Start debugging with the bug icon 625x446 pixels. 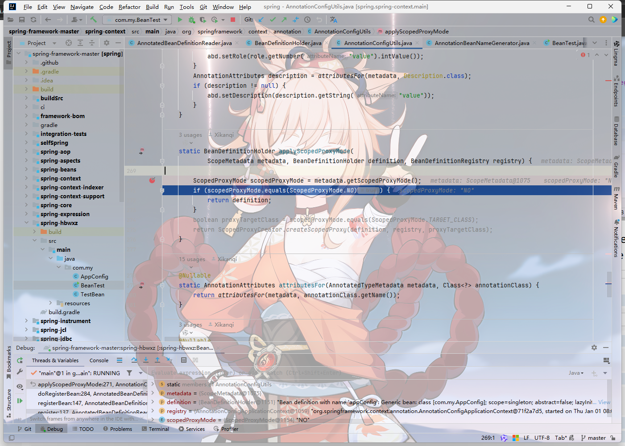[x=191, y=20]
